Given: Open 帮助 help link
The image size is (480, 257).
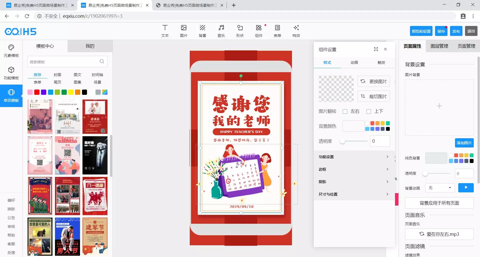Looking at the screenshot, I should (11, 235).
